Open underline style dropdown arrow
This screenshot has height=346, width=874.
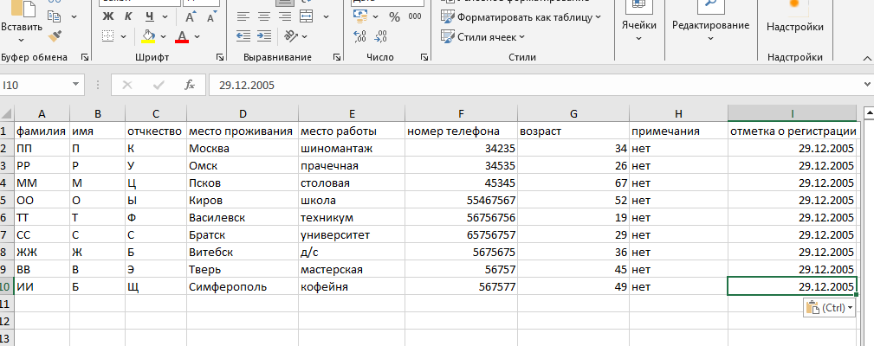coord(165,16)
